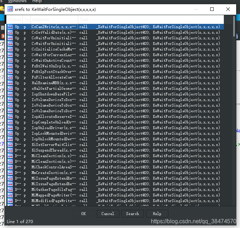Select HalExamineMBR(x,x,x address text
The image size is (240, 228).
pos(54,83)
